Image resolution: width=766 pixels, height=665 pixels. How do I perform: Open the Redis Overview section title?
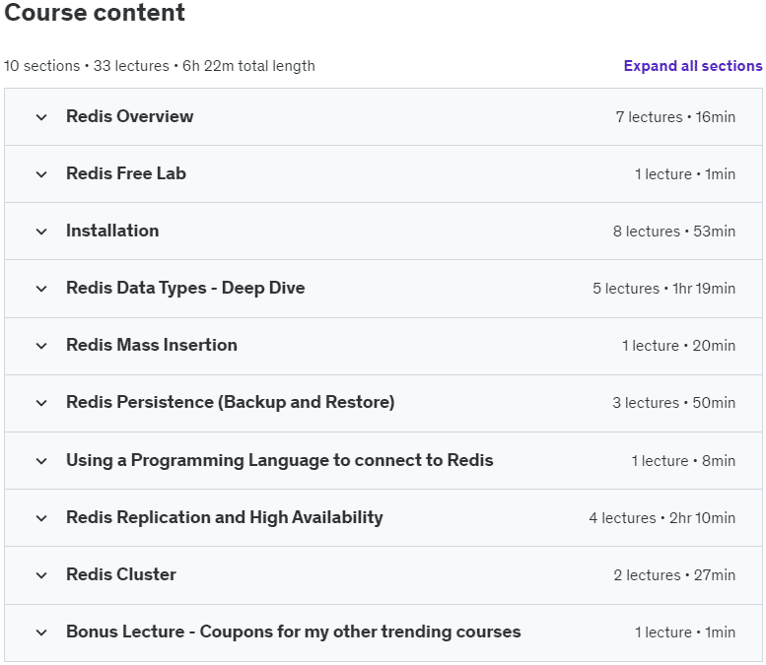[x=130, y=116]
